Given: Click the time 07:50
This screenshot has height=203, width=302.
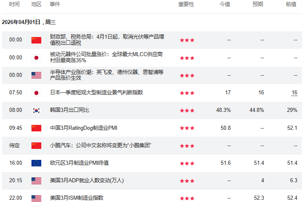Looking at the screenshot, I should click(16, 93).
